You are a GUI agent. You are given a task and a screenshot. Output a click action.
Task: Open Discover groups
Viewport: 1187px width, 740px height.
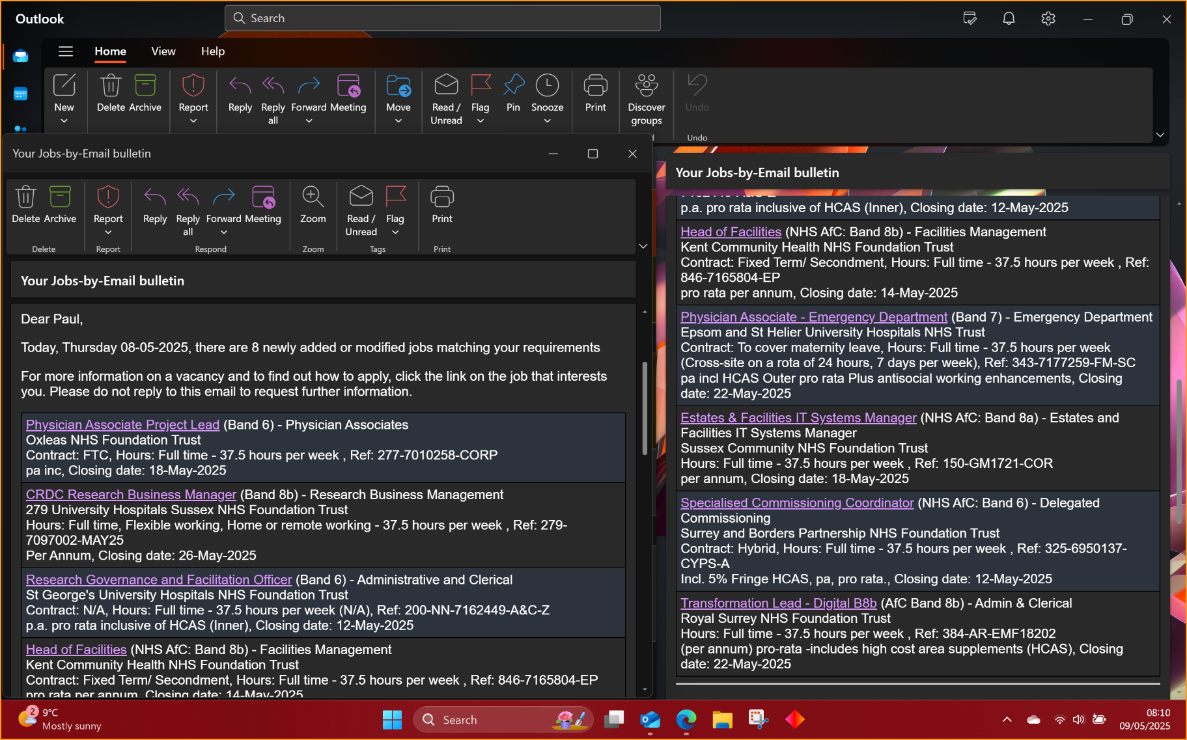point(647,99)
